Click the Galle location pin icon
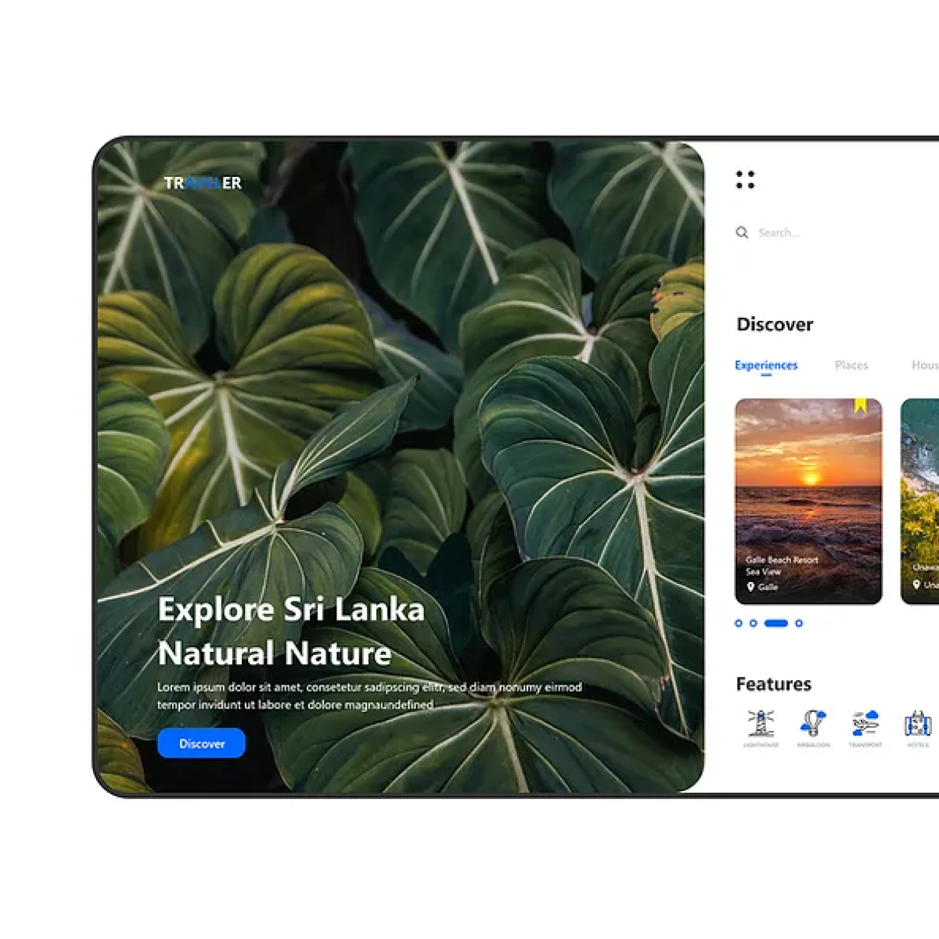Viewport: 939px width, 939px height. [750, 586]
